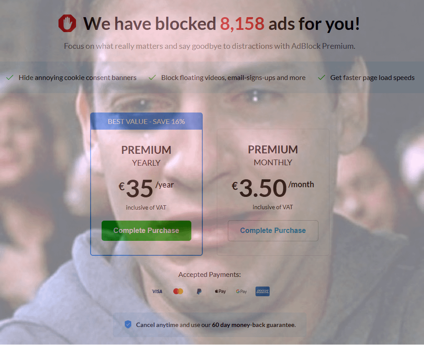This screenshot has width=424, height=345.
Task: Click checkmark beside Block floating videos
Action: point(152,77)
